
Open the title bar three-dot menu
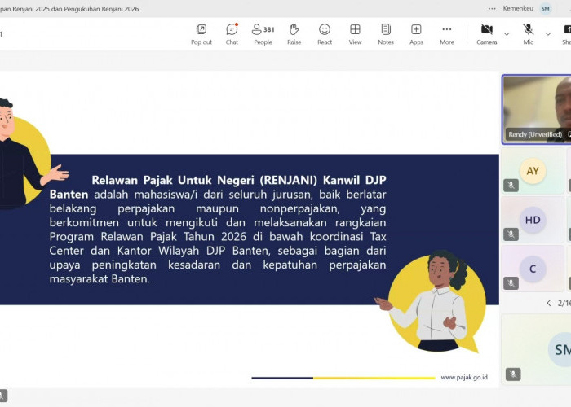point(492,8)
